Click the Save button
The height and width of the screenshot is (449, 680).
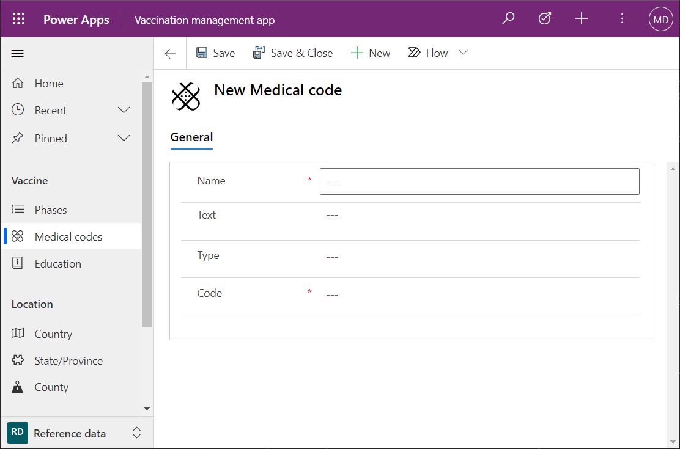[x=215, y=53]
